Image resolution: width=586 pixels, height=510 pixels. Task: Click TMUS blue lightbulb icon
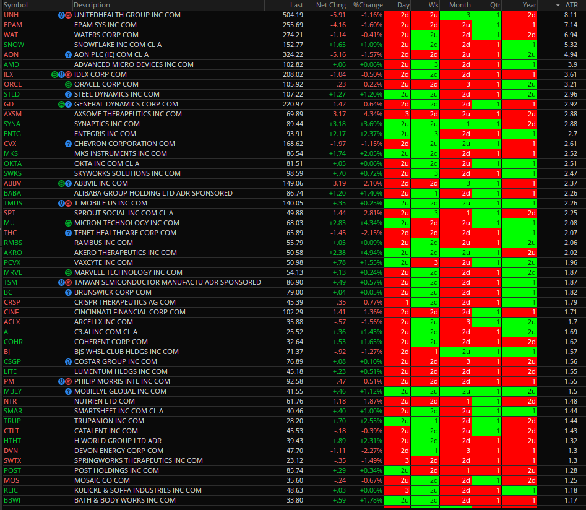pos(62,204)
